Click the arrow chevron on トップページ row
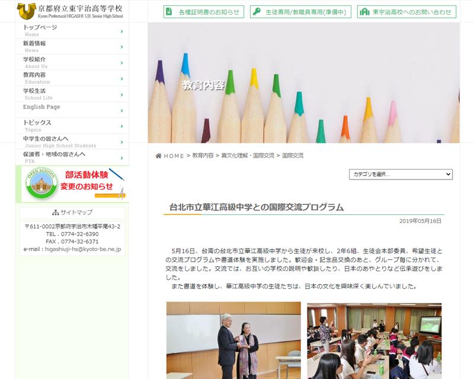The image size is (474, 379). [x=121, y=31]
